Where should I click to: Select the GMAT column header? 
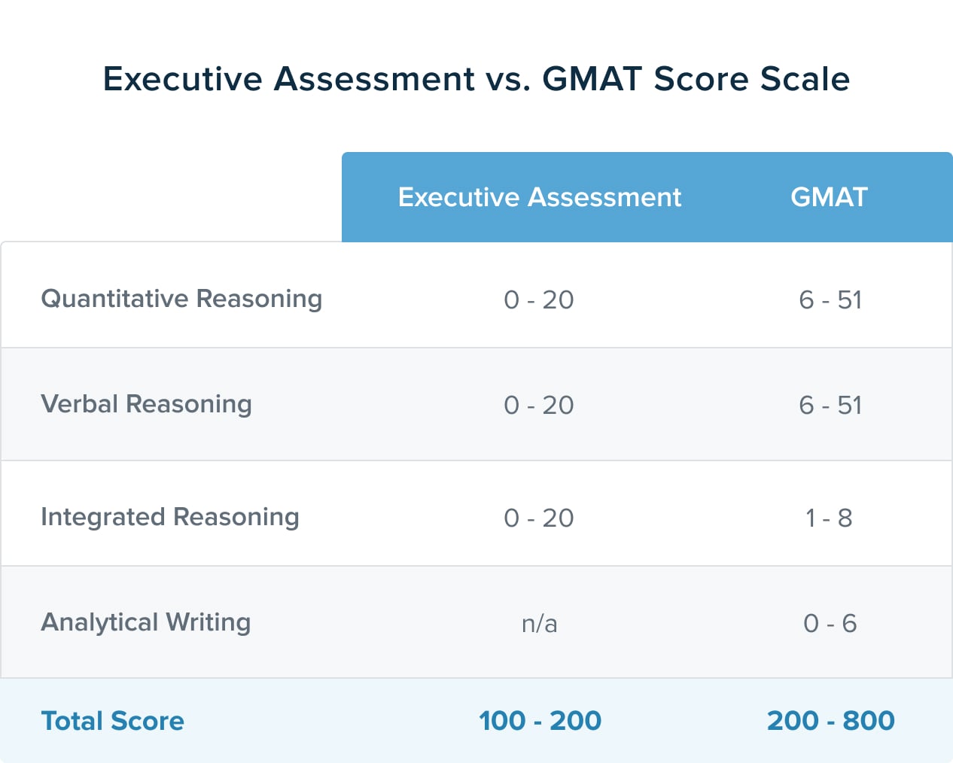[x=829, y=197]
